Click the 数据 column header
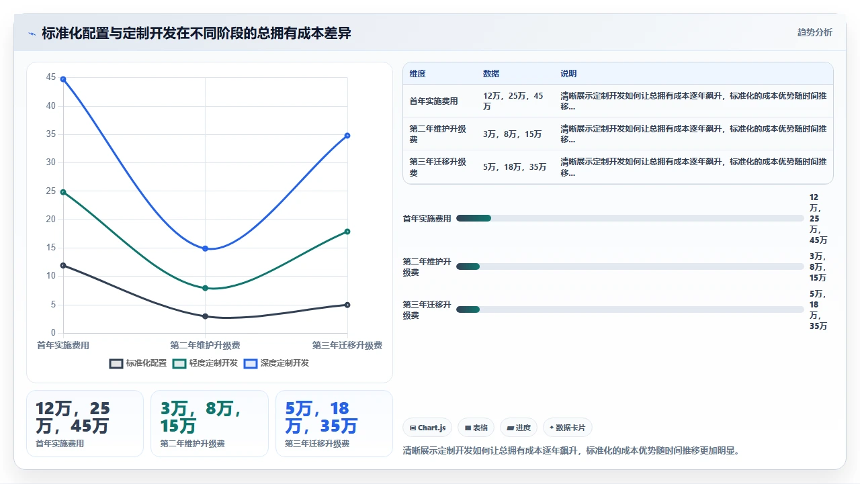The height and width of the screenshot is (484, 860). tap(515, 74)
